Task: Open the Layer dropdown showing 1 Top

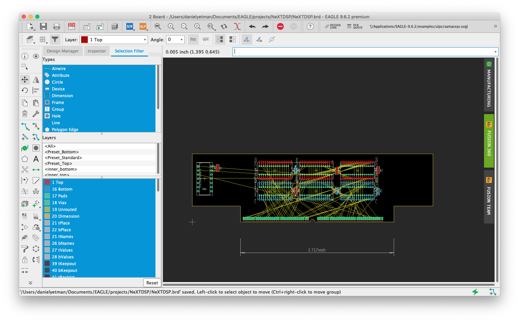Action: 114,40
